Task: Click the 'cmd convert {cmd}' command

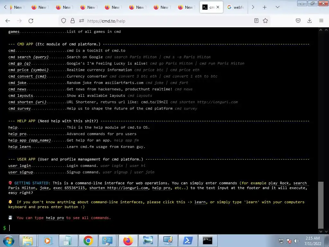Action: coord(27,76)
